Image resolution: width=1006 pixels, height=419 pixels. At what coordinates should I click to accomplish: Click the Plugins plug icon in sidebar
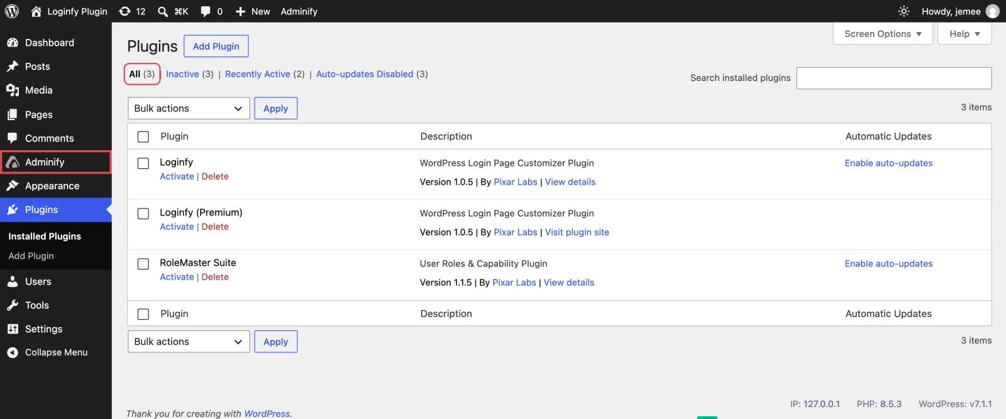point(13,210)
